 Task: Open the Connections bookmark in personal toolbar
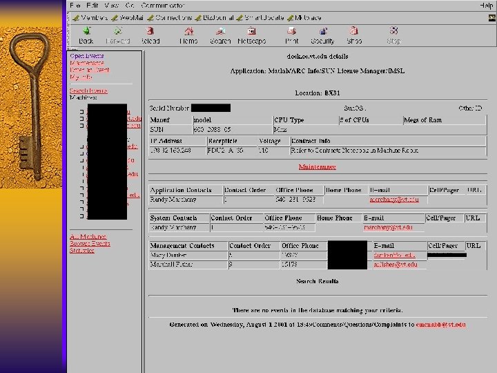tap(170, 18)
